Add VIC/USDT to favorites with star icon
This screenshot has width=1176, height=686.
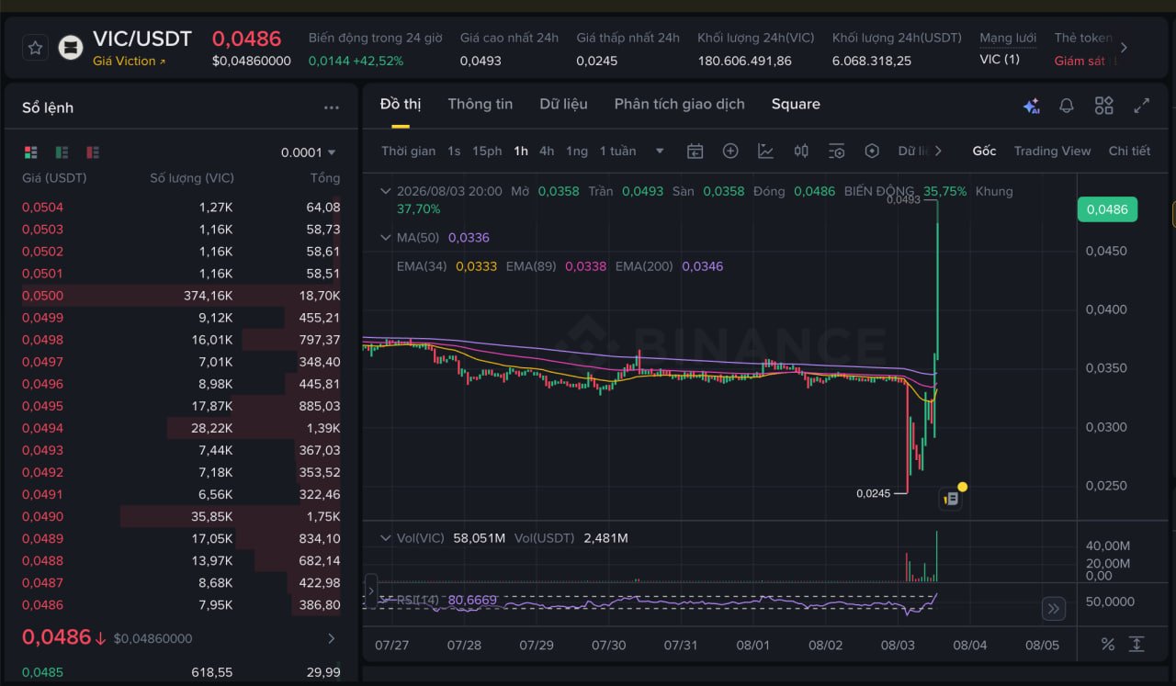[x=35, y=48]
